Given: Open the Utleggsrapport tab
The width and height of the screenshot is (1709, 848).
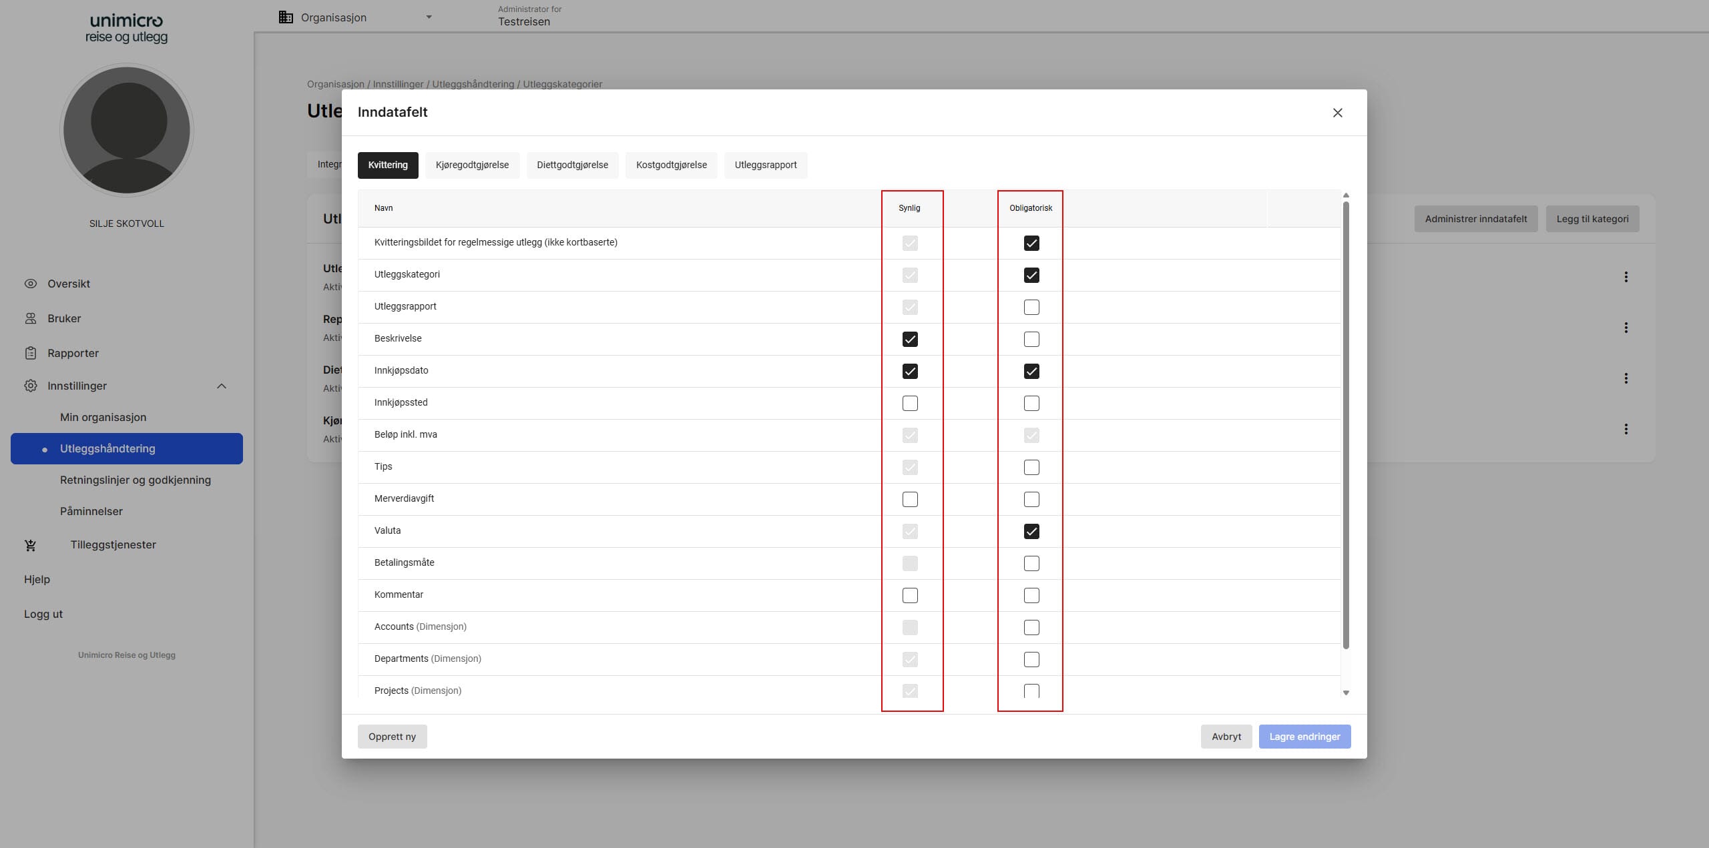Looking at the screenshot, I should 766,165.
